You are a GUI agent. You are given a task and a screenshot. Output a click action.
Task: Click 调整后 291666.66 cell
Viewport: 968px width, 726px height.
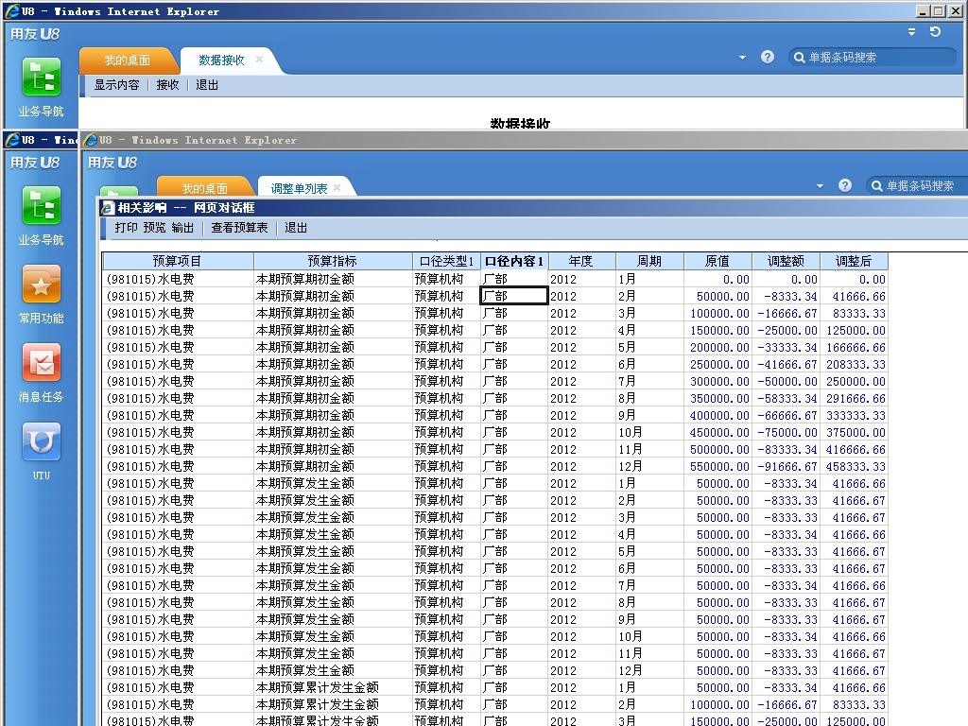(x=854, y=399)
